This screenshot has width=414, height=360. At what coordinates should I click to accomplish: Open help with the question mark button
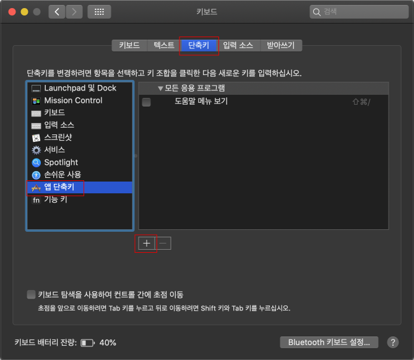393,342
